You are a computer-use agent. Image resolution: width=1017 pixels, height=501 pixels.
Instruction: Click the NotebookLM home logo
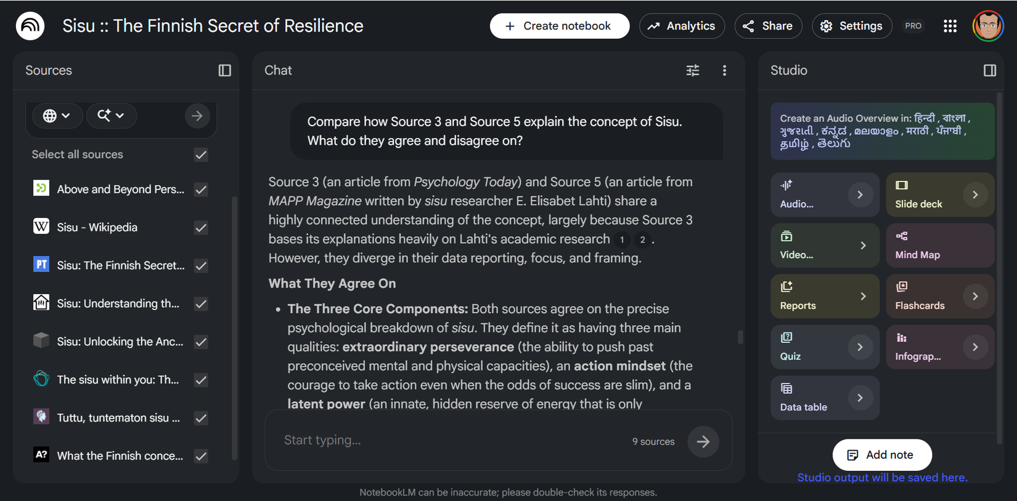click(x=30, y=26)
